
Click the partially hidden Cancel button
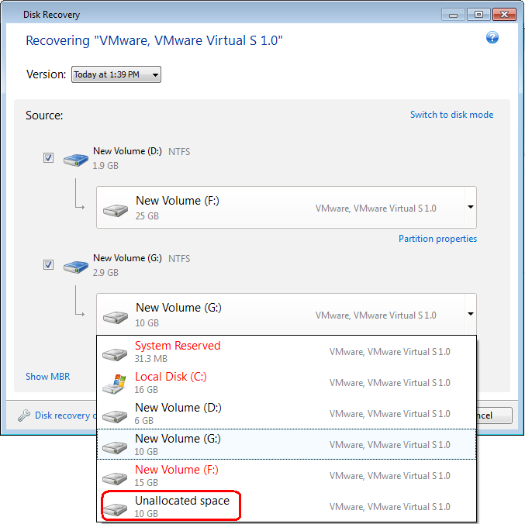tap(494, 415)
